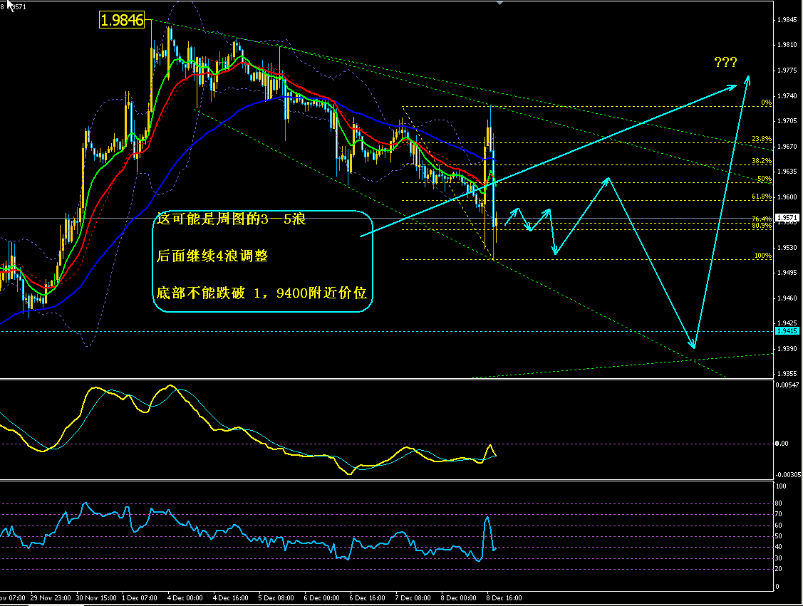Click the 0.00 oscillator zero-level value
The height and width of the screenshot is (606, 803).
[782, 444]
